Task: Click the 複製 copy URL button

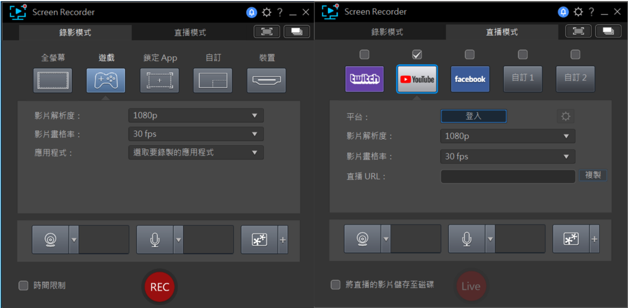Action: pos(593,176)
